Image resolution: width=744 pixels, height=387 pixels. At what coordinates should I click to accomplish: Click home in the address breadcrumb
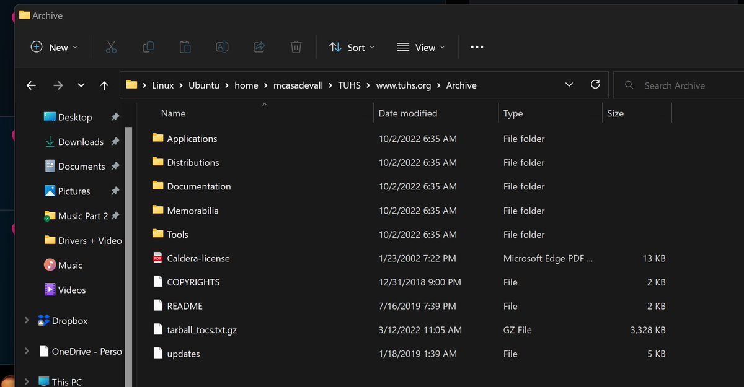click(x=246, y=85)
